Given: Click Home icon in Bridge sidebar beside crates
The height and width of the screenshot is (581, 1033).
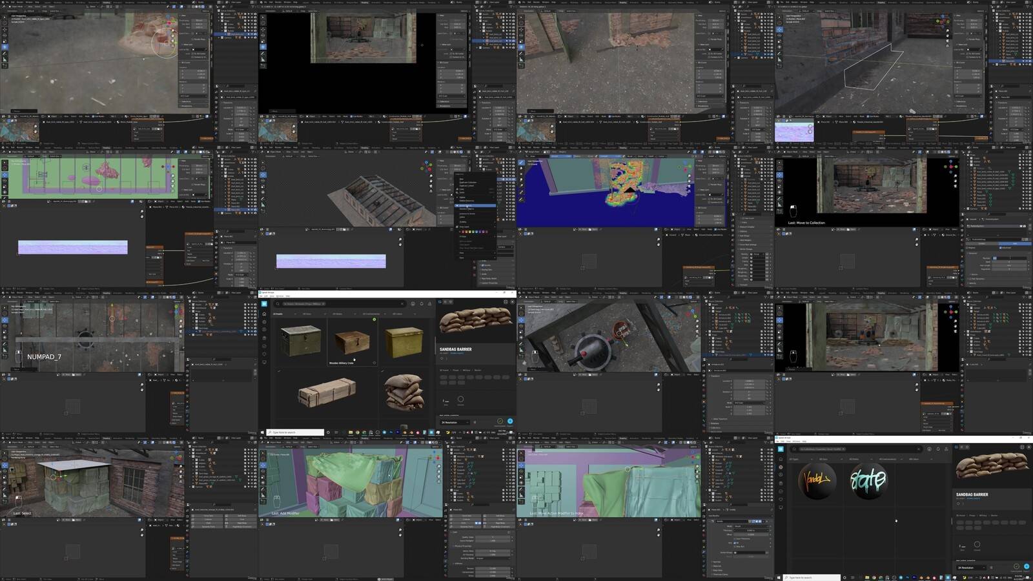Looking at the screenshot, I should 264,314.
